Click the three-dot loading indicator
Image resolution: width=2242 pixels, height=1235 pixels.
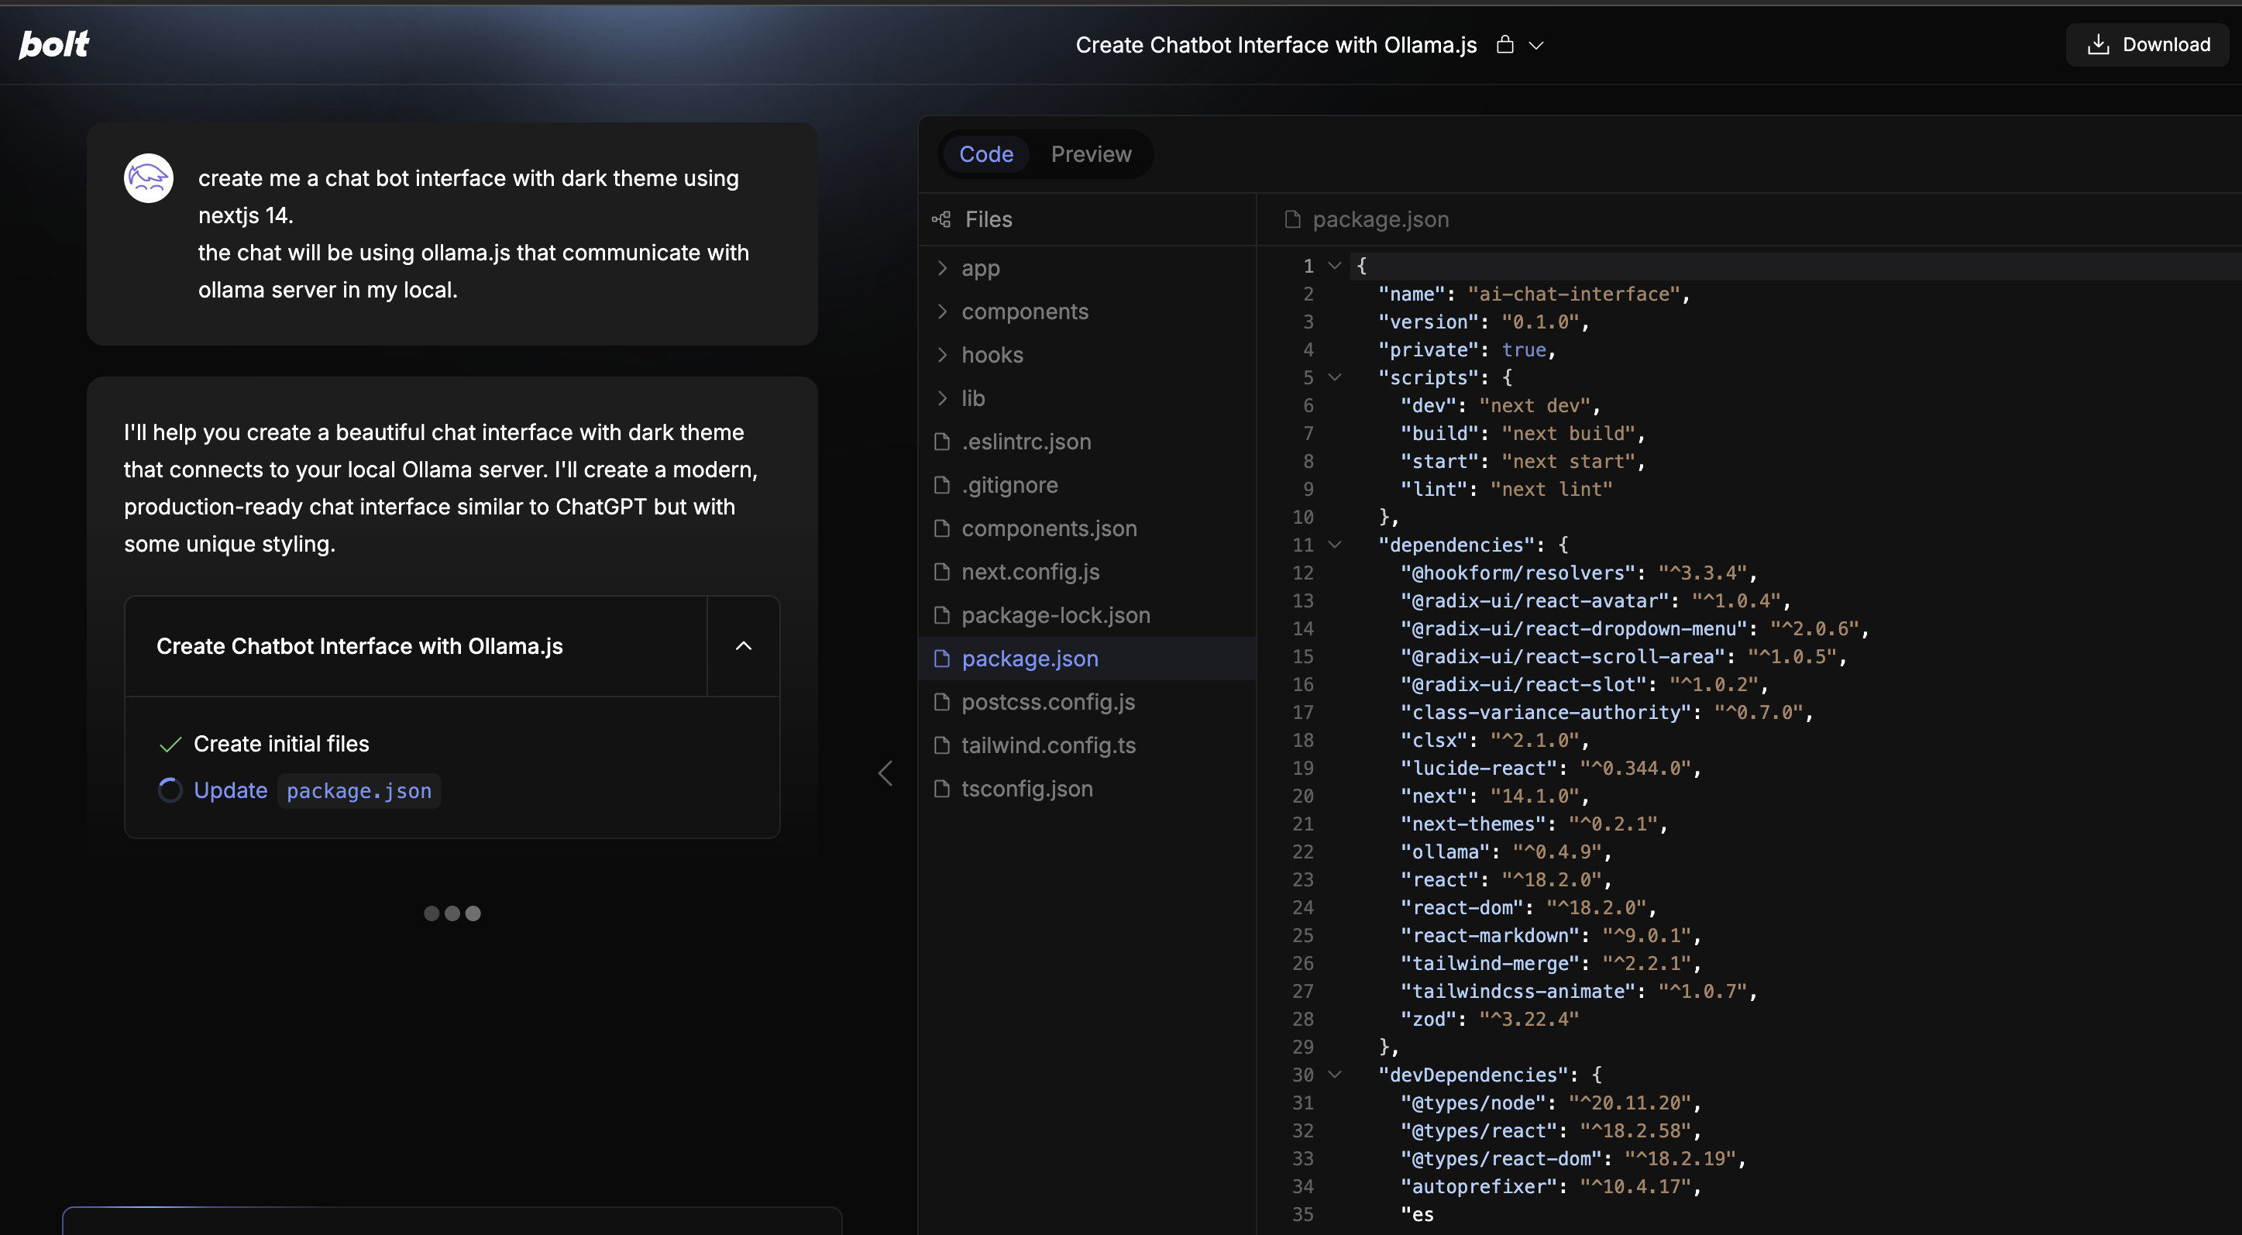tap(452, 913)
